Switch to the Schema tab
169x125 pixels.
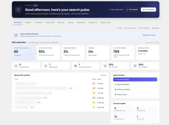(x=70, y=23)
